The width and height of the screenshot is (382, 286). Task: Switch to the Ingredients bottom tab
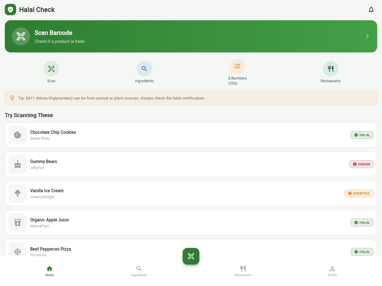coord(139,271)
